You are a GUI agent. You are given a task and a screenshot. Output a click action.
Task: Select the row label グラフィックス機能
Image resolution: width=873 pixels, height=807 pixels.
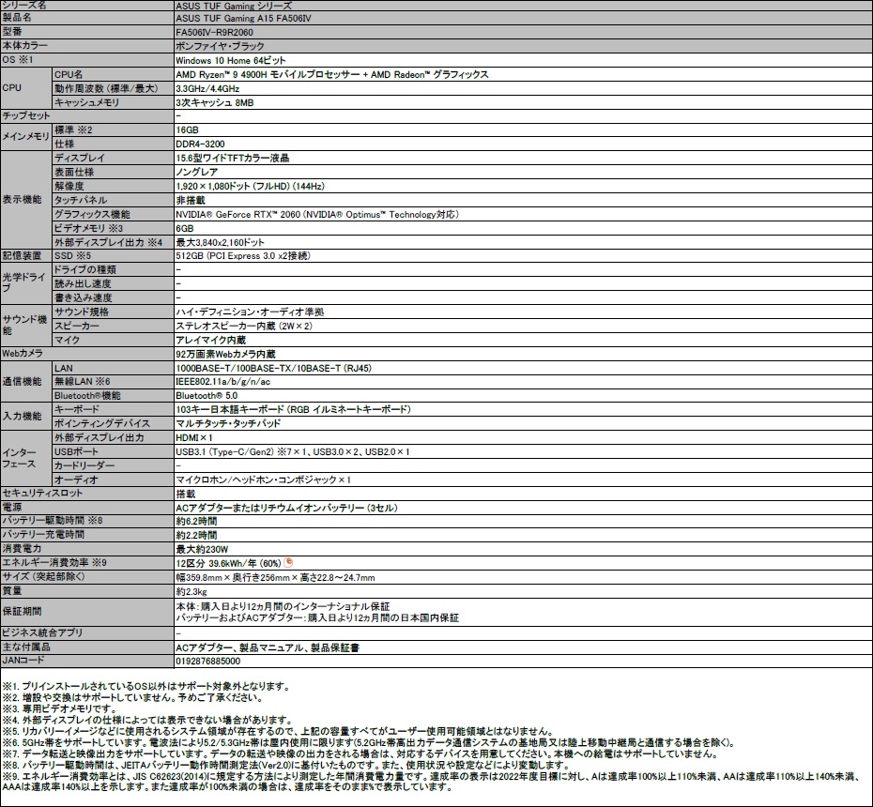pos(92,214)
